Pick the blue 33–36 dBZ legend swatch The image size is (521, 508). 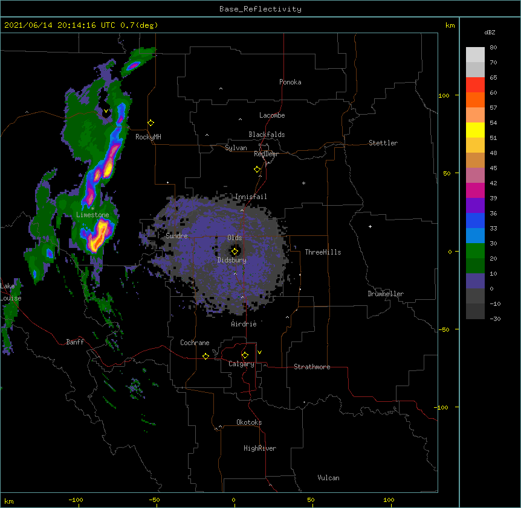click(x=475, y=220)
